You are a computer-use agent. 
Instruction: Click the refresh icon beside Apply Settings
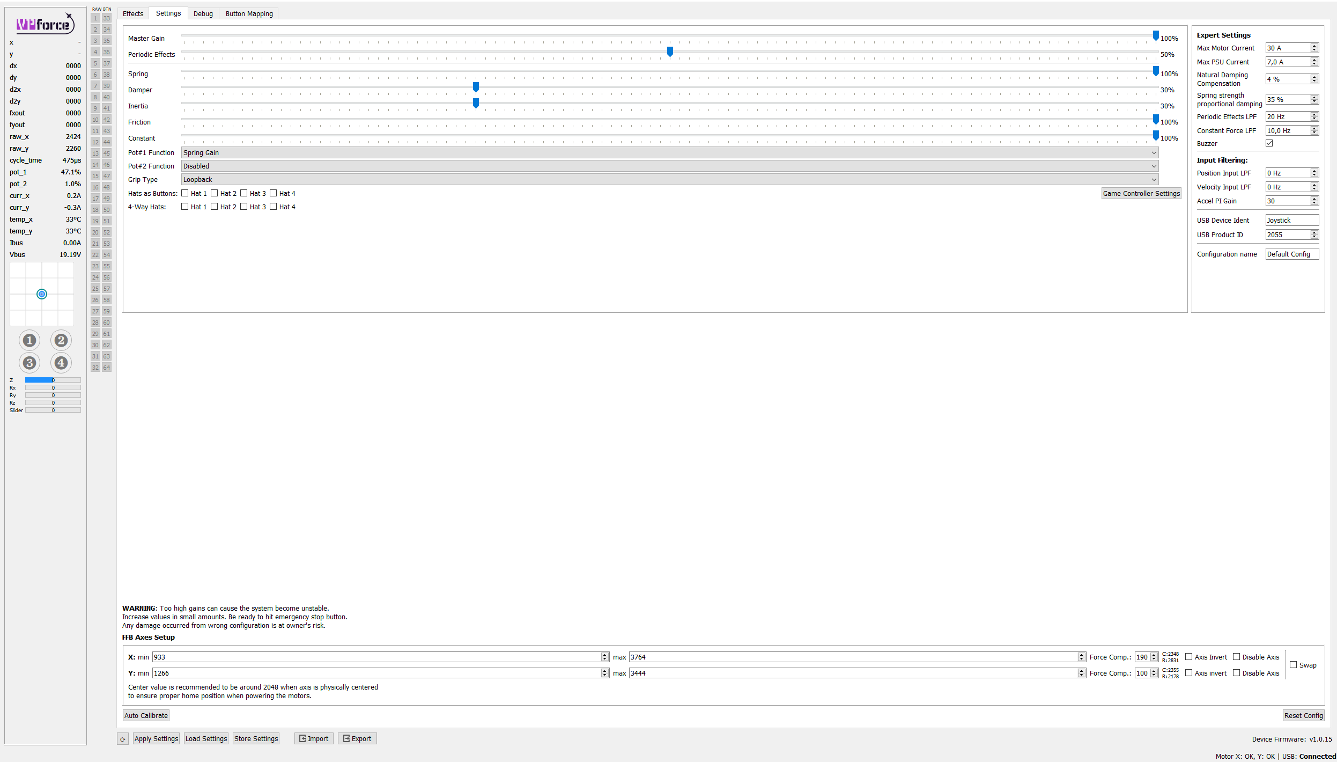click(122, 739)
